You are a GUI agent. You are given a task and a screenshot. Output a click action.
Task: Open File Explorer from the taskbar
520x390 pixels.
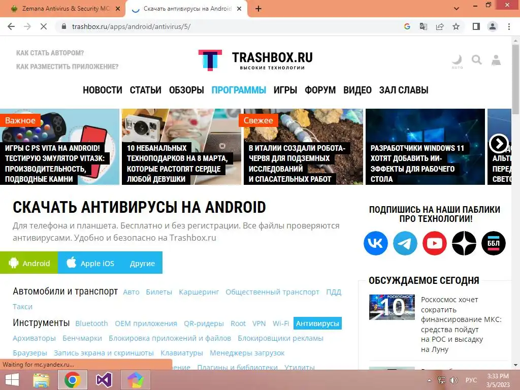pyautogui.click(x=42, y=380)
